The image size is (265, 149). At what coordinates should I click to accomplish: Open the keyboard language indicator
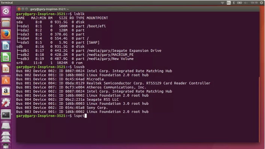228,3
